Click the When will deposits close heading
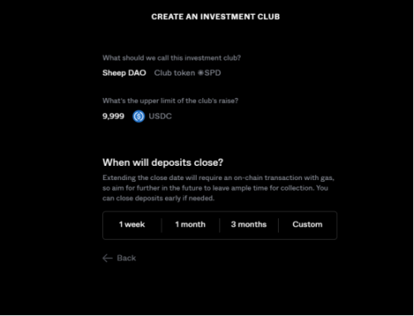 point(163,163)
